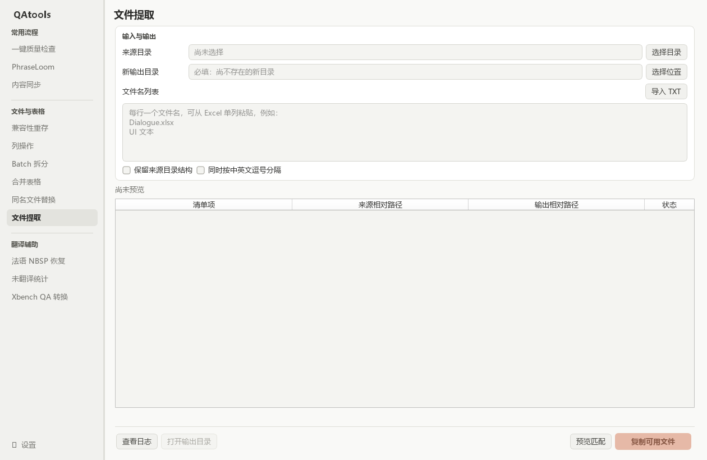Click the 来源目录 path field
The height and width of the screenshot is (460, 707).
point(415,52)
